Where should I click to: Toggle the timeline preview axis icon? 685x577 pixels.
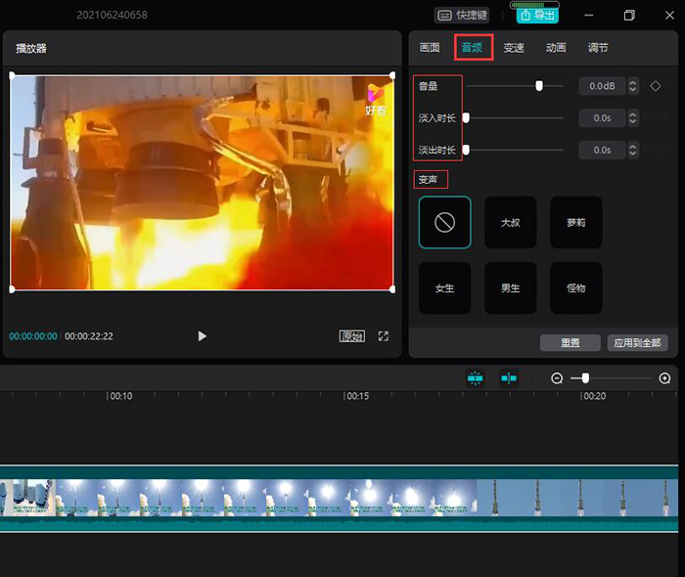pos(509,378)
